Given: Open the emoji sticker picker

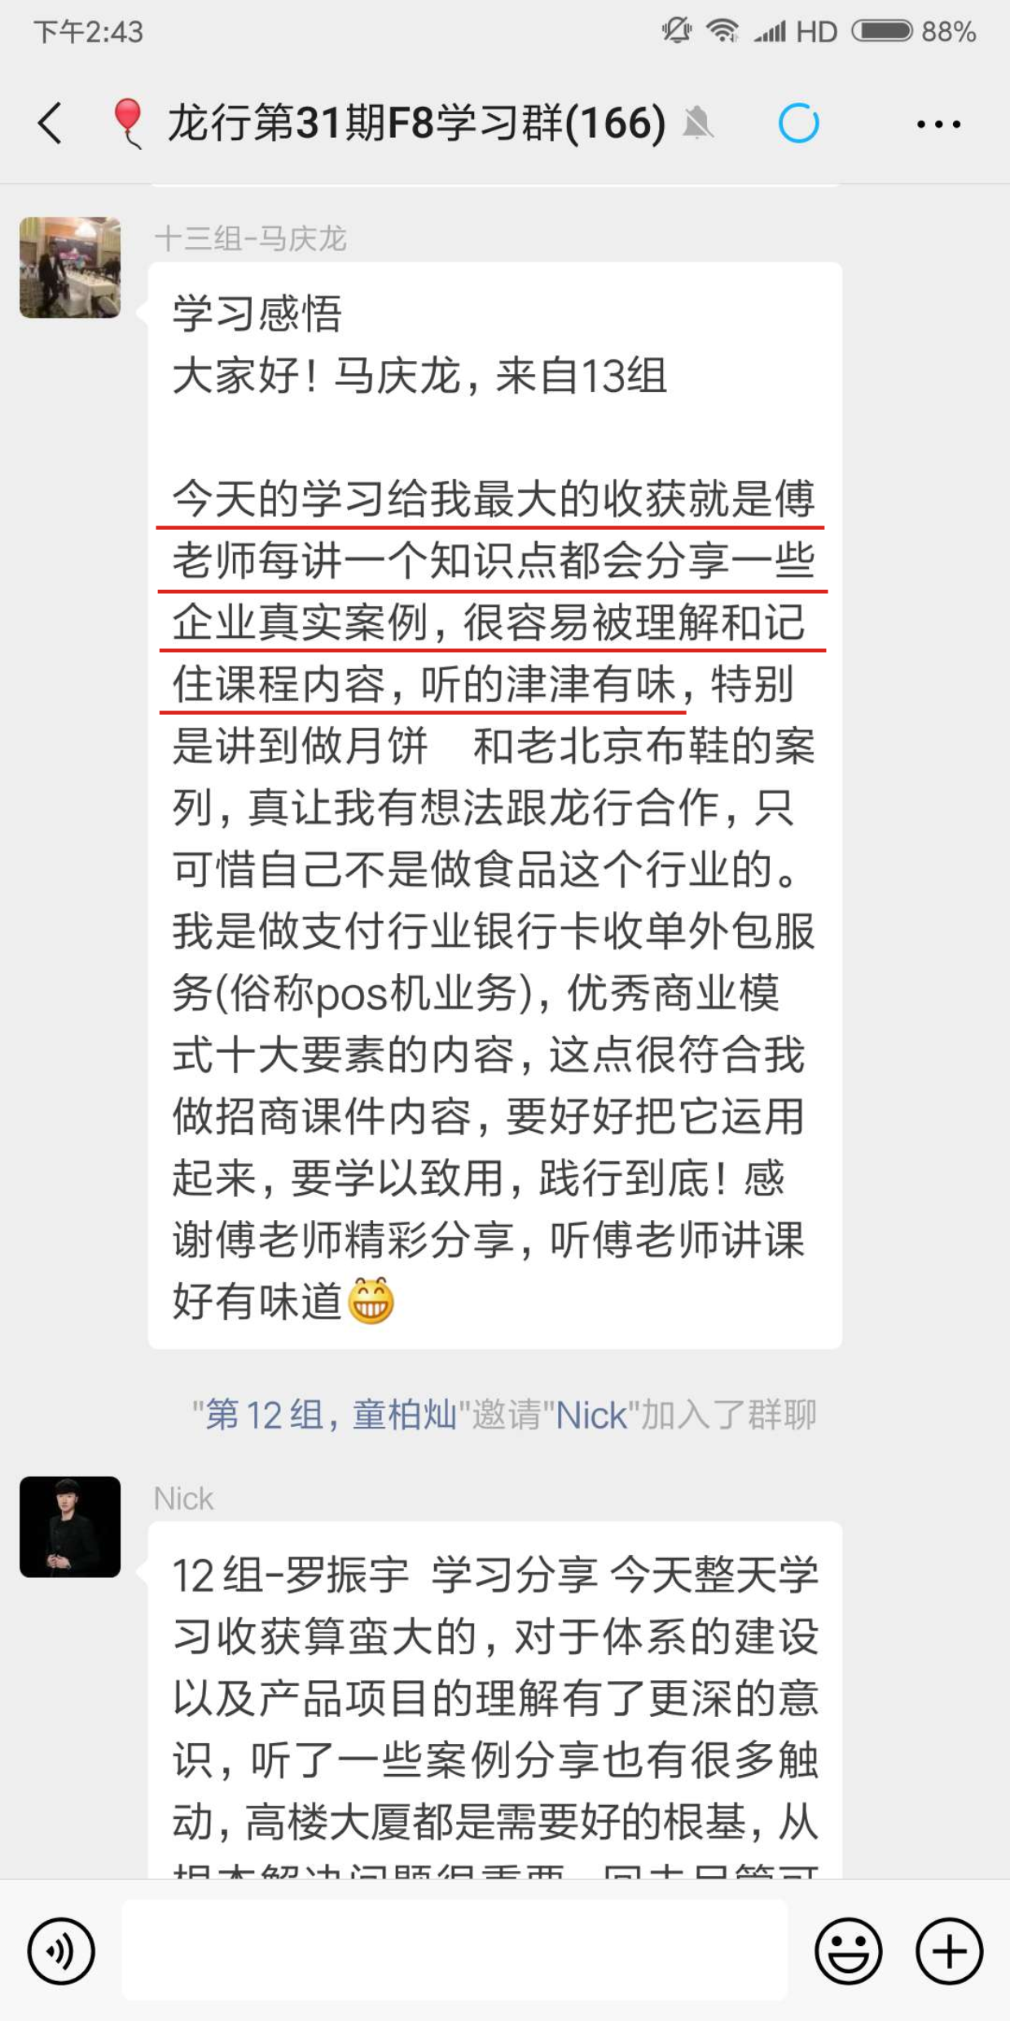Looking at the screenshot, I should (x=848, y=1952).
